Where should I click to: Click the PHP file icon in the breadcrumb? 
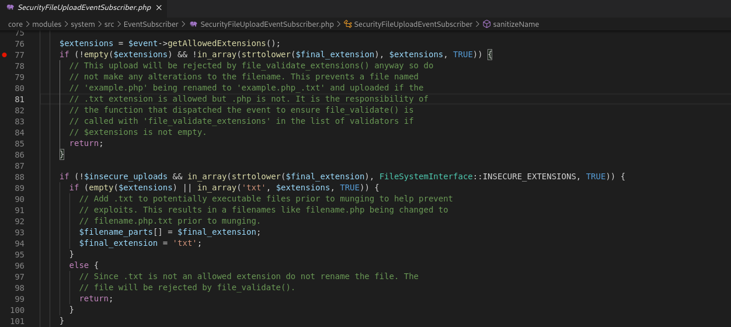coord(193,25)
